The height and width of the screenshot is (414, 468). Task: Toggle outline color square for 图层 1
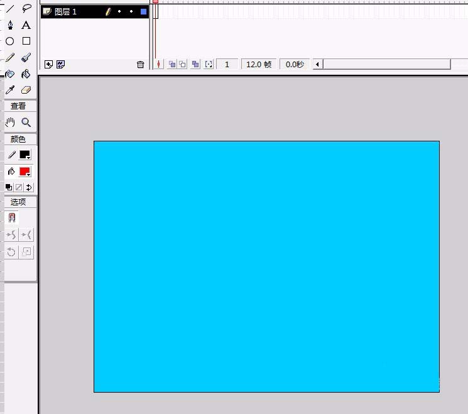pyautogui.click(x=144, y=12)
